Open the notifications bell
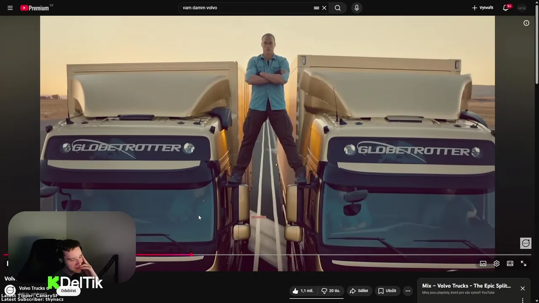Viewport: 539px width, 303px height. click(x=506, y=8)
